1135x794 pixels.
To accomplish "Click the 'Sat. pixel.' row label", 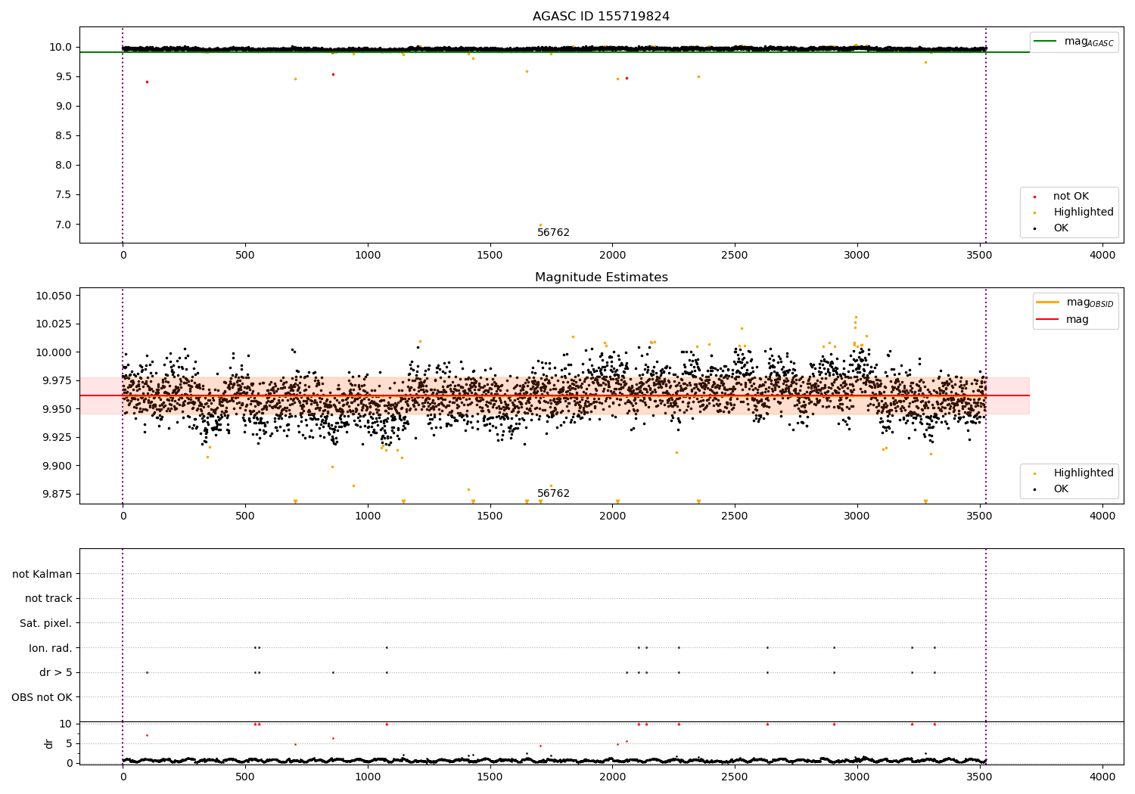I will pyautogui.click(x=45, y=623).
